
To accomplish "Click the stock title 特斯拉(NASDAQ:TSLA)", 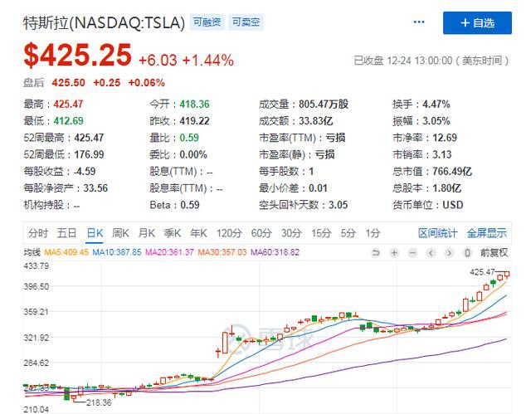I will pos(105,22).
